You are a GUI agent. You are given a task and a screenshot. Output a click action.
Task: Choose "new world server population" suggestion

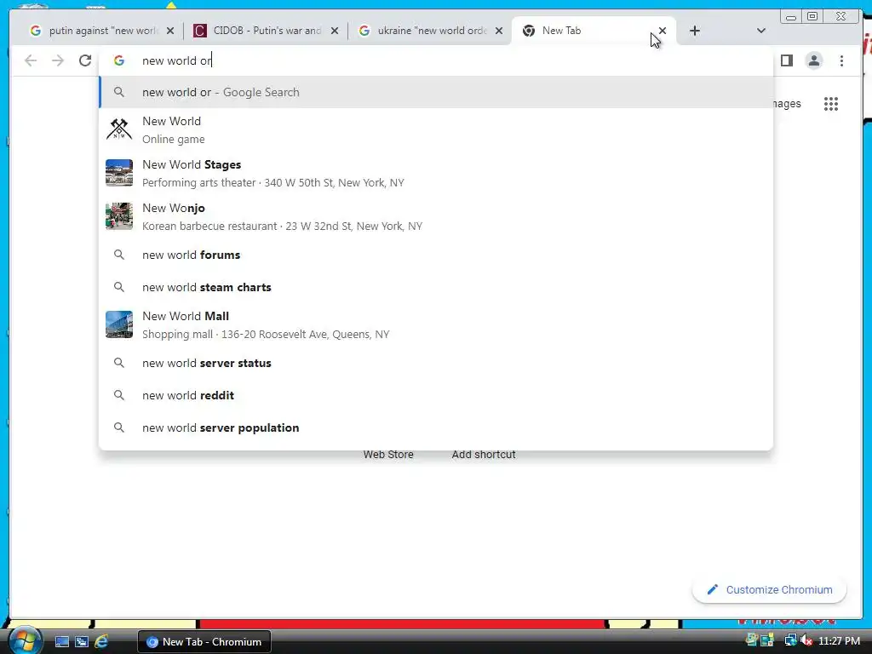(436, 427)
